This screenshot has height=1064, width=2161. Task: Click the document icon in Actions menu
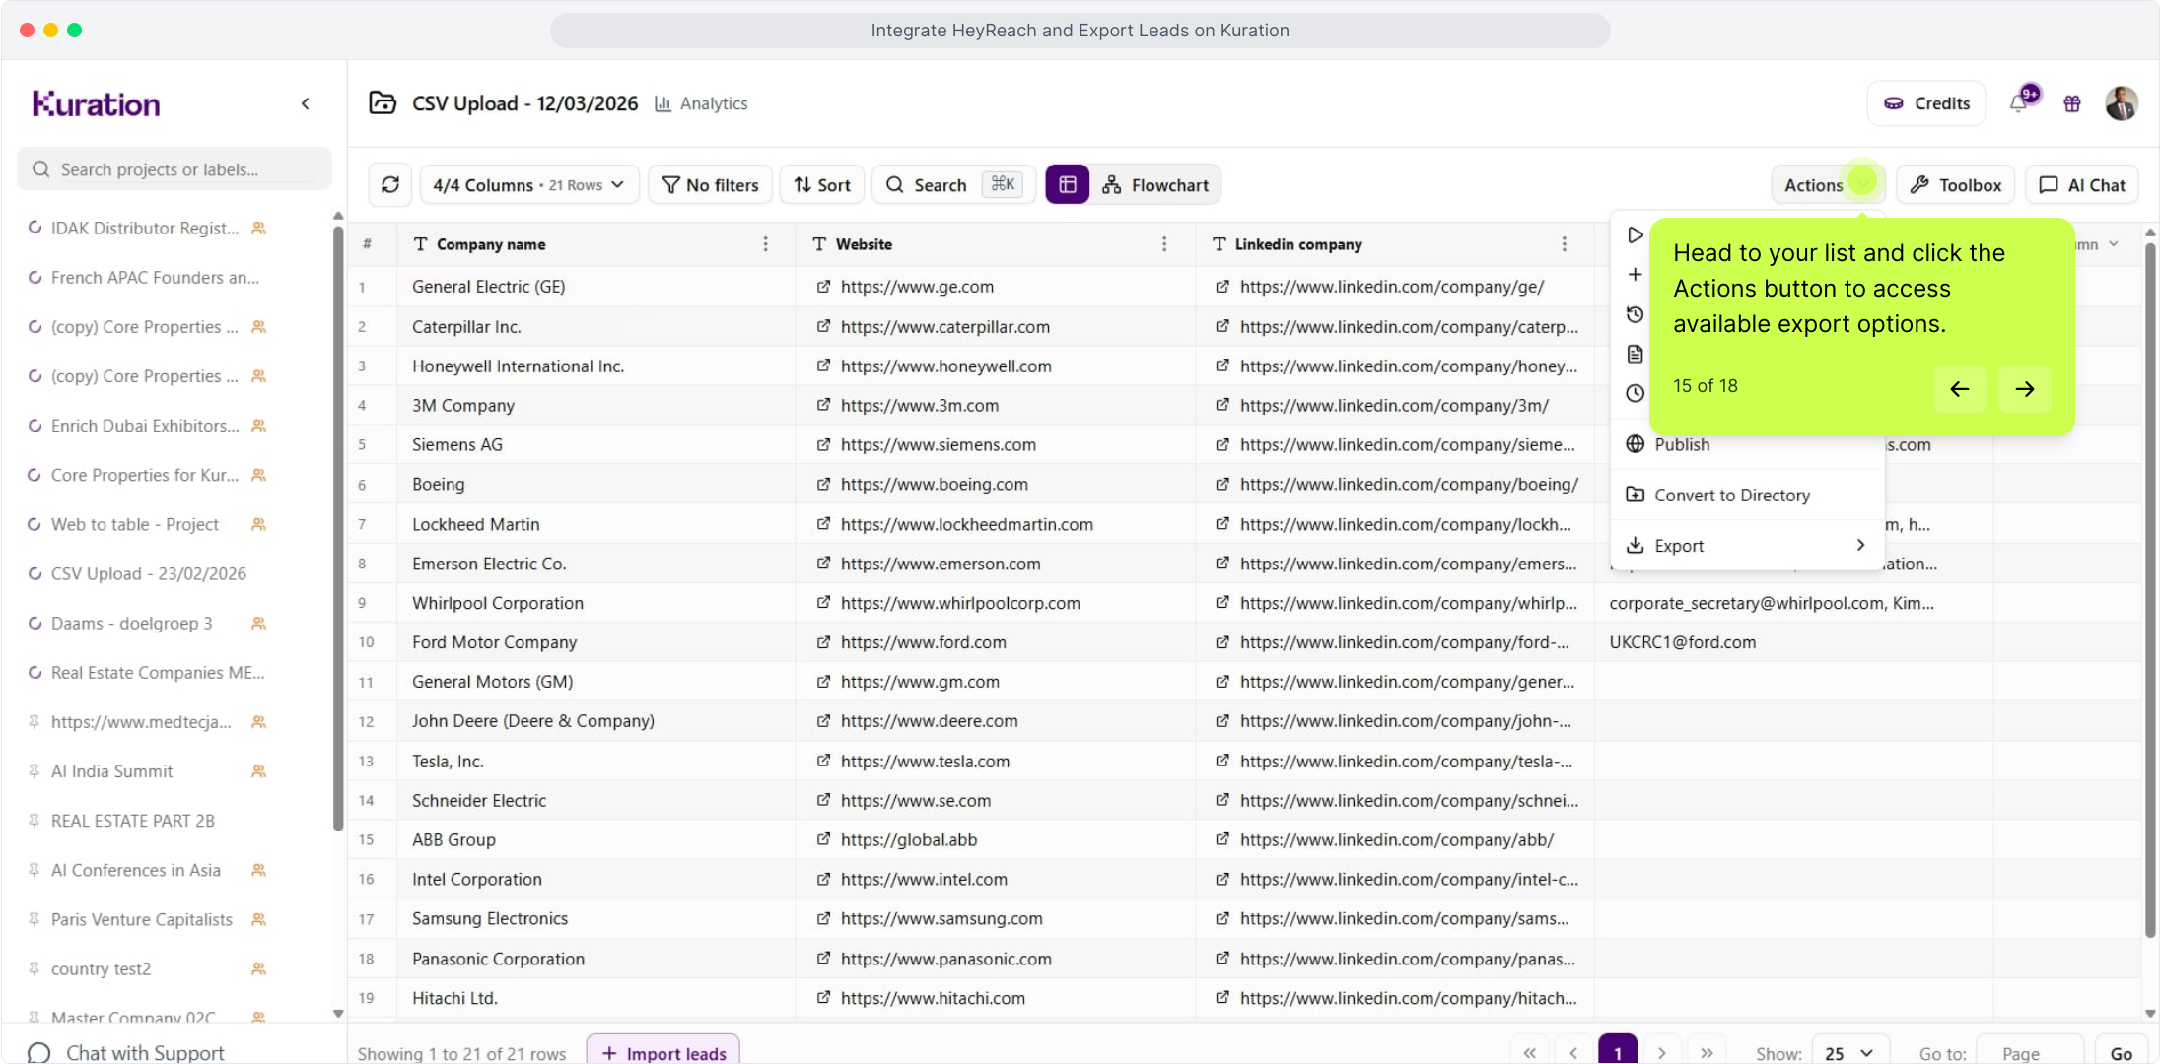(x=1635, y=354)
